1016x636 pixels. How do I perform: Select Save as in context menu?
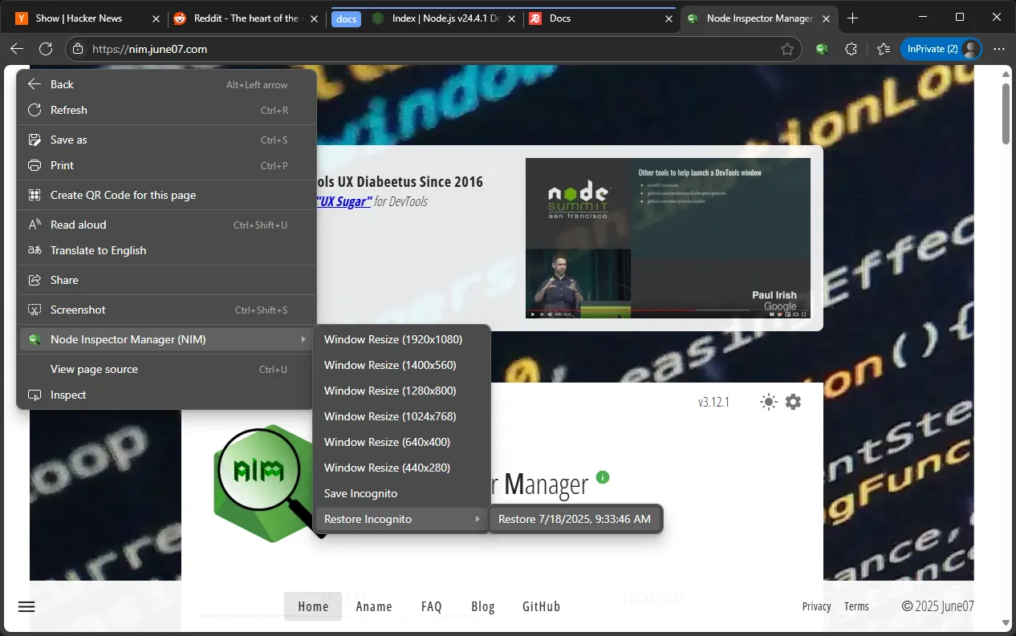tap(166, 140)
